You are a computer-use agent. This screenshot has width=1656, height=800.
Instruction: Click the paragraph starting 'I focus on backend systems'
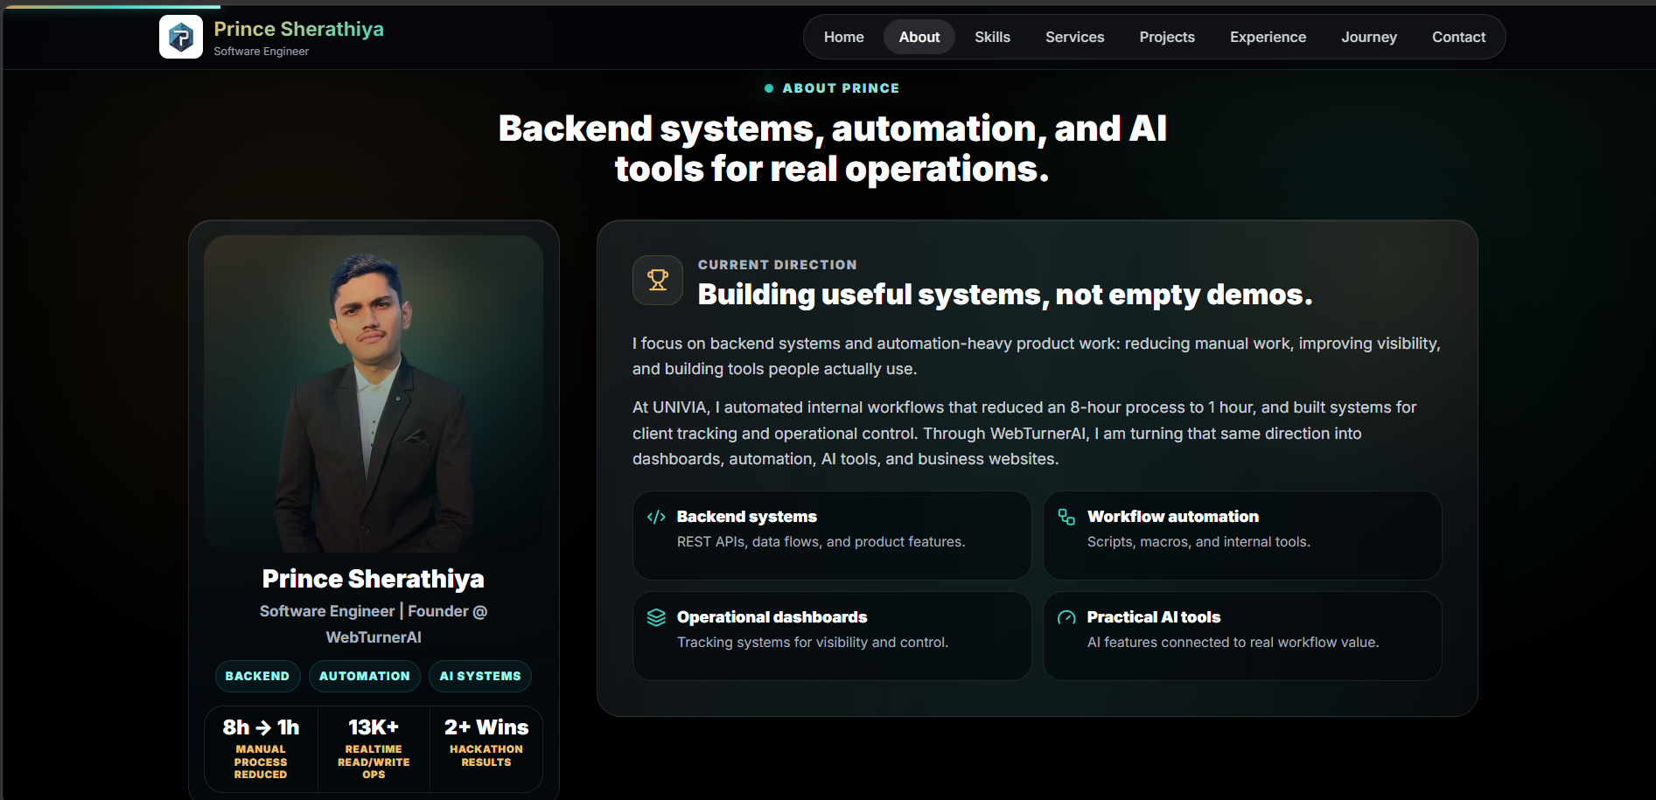point(1037,356)
